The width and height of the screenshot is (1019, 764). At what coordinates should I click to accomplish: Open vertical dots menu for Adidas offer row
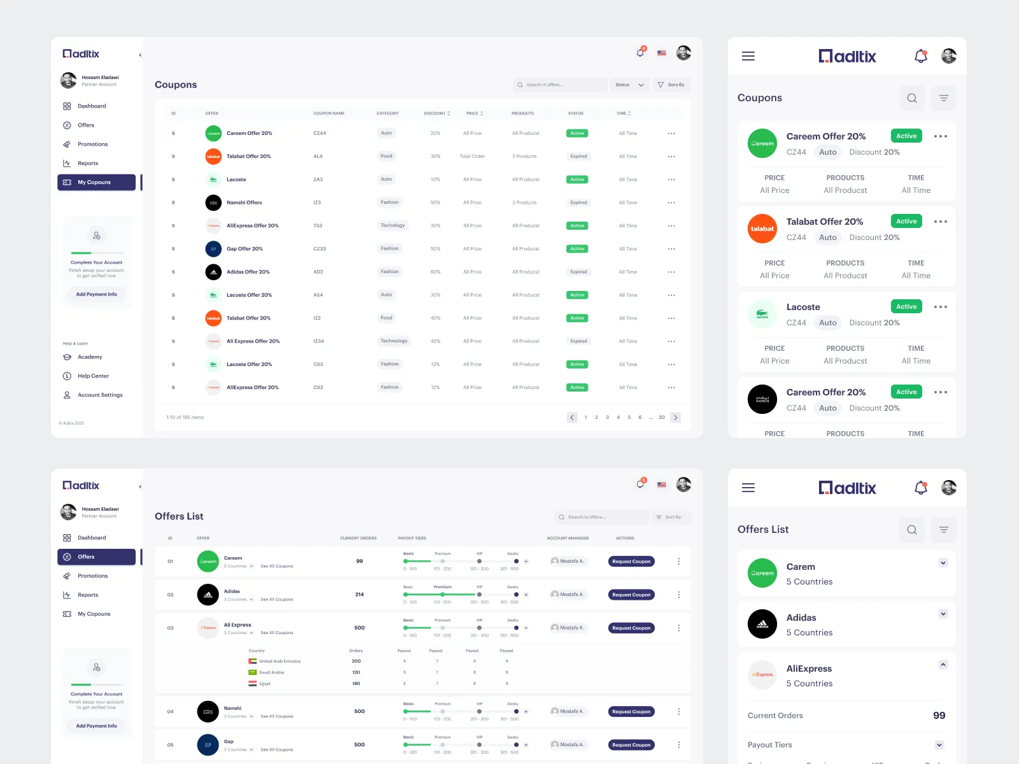pos(679,595)
